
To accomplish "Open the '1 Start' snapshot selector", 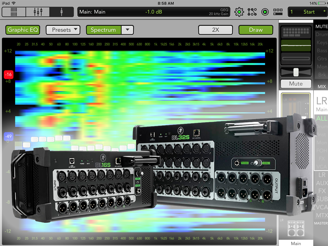I will [307, 12].
